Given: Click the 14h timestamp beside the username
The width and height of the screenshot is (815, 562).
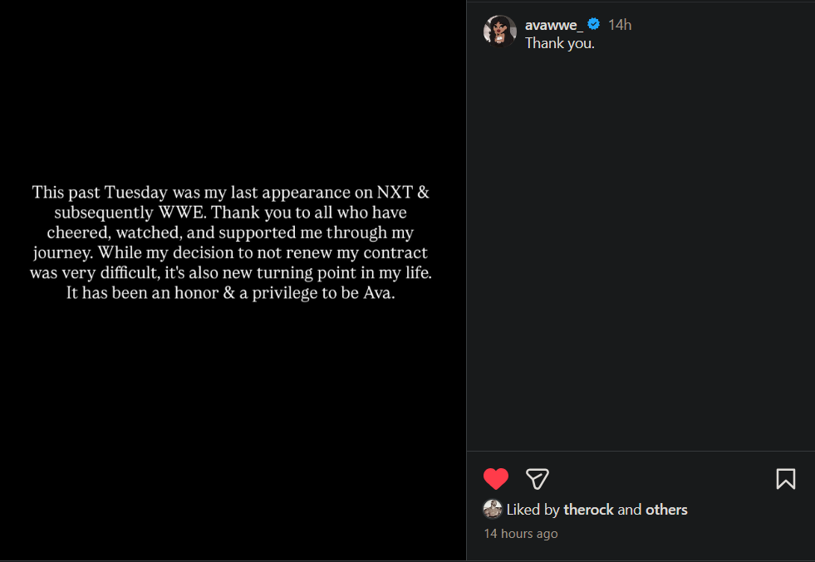Looking at the screenshot, I should [x=620, y=25].
